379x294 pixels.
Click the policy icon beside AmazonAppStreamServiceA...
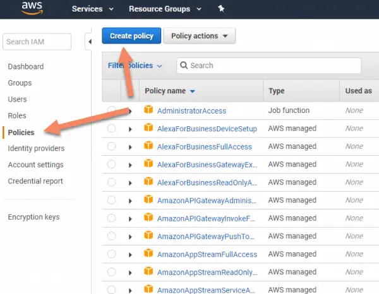pyautogui.click(x=148, y=289)
